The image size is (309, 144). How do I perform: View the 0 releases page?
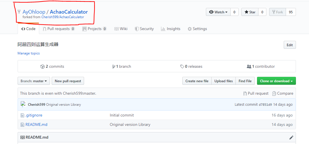(191, 67)
